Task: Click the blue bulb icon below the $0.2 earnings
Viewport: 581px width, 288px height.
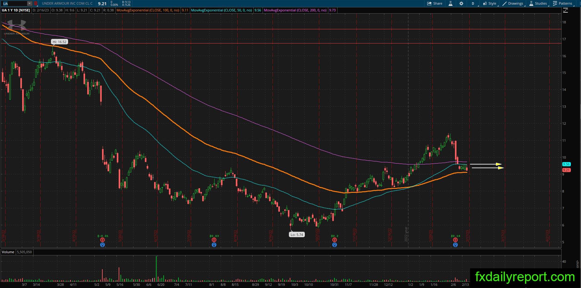Action: (334, 245)
